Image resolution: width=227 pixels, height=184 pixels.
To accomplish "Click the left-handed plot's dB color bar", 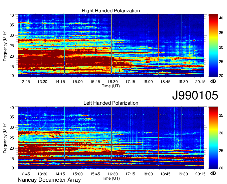I will coord(213,138).
